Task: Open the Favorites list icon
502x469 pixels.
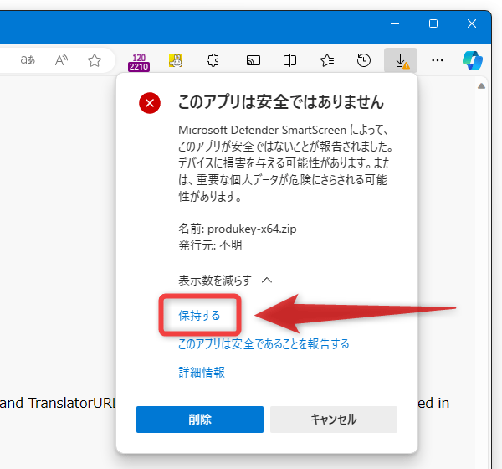Action: 327,60
